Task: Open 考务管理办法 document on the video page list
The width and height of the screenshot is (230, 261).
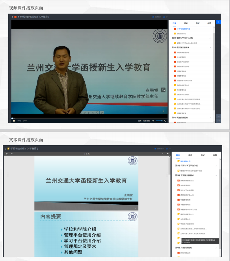Action: coord(181,90)
